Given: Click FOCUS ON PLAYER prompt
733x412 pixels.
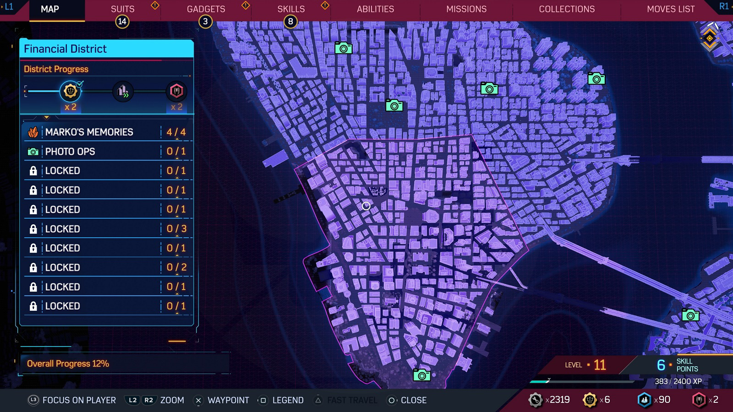Looking at the screenshot, I should point(72,400).
